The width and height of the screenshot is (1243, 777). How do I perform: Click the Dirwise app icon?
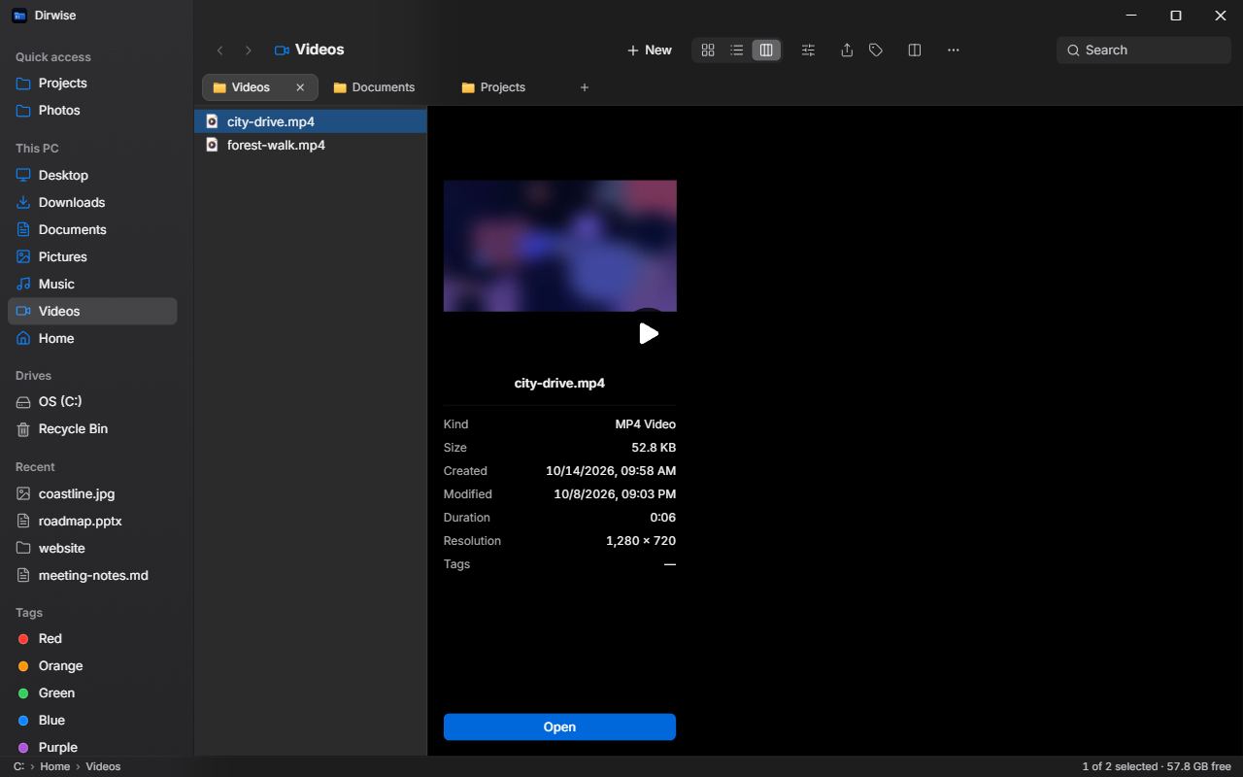[x=19, y=16]
